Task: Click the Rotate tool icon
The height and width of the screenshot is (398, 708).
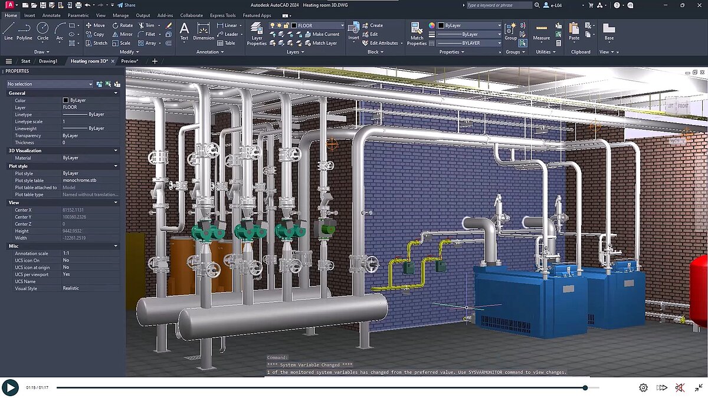Action: pyautogui.click(x=116, y=25)
